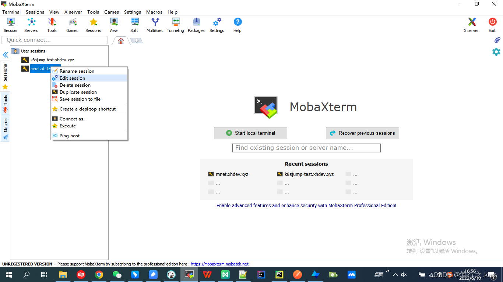This screenshot has height=282, width=503.
Task: Click the Start local terminal button
Action: point(250,133)
